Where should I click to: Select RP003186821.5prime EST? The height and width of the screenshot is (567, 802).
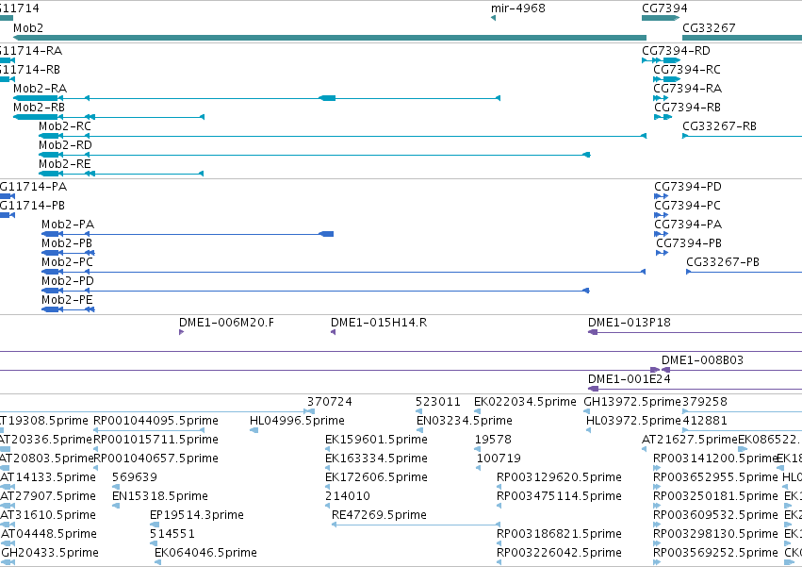tap(499, 543)
